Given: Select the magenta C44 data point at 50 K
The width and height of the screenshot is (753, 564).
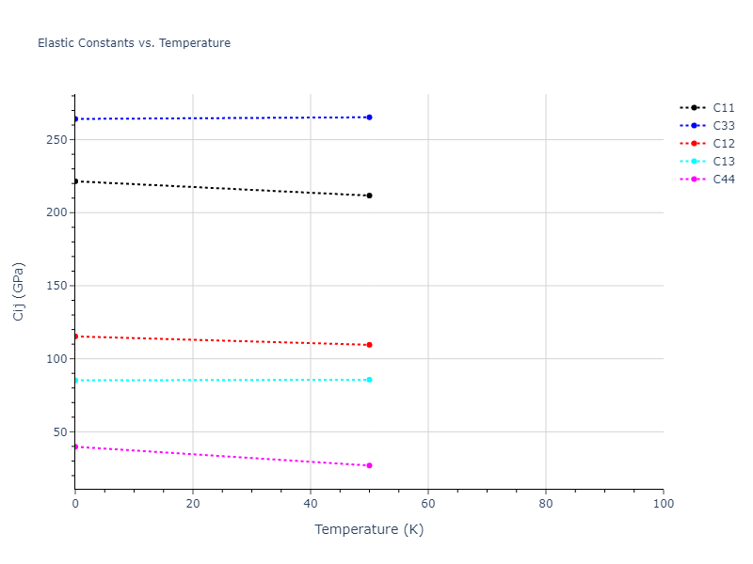Looking at the screenshot, I should pyautogui.click(x=369, y=465).
